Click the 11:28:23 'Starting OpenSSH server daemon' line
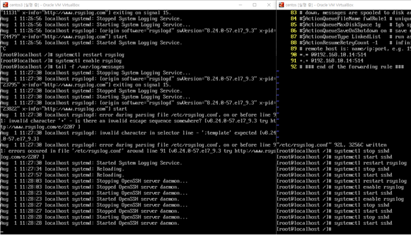The height and width of the screenshot is (237, 411). [x=94, y=193]
